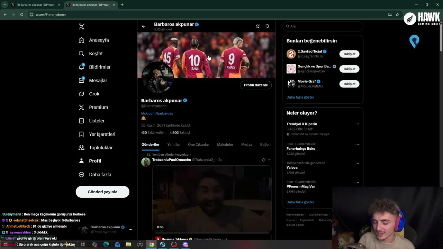Image resolution: width=443 pixels, height=249 pixels.
Task: Open Anasayfa home icon
Action: click(81, 40)
